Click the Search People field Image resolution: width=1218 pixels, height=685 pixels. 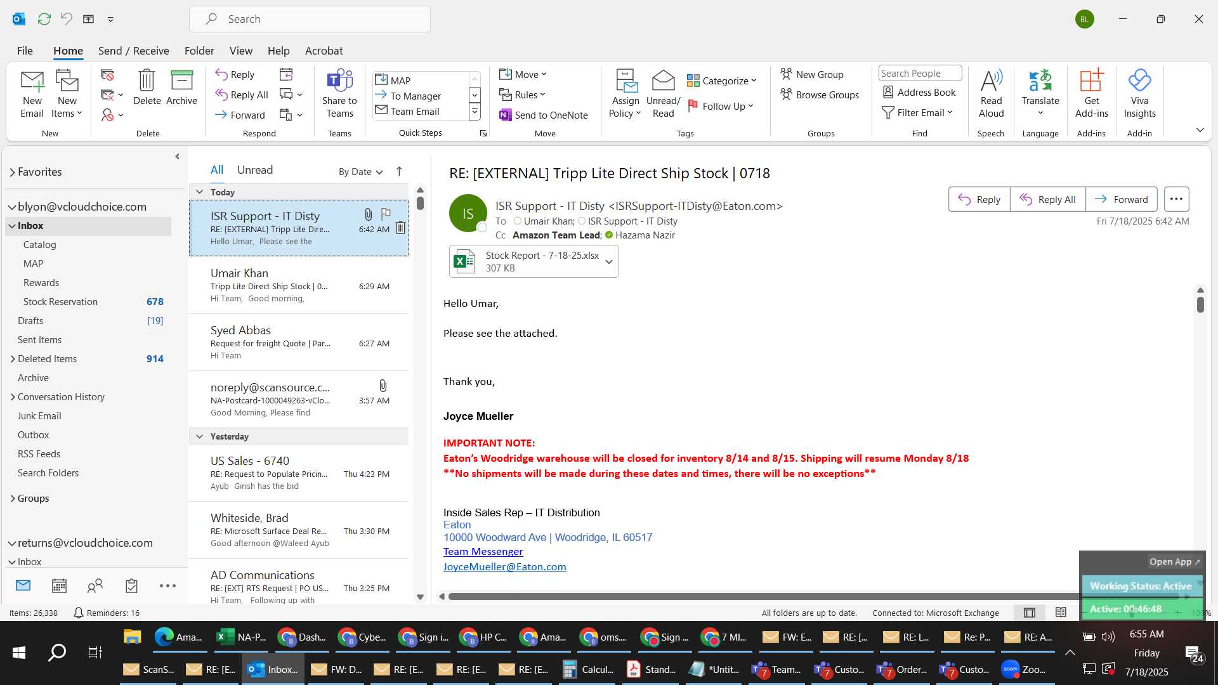pos(920,73)
